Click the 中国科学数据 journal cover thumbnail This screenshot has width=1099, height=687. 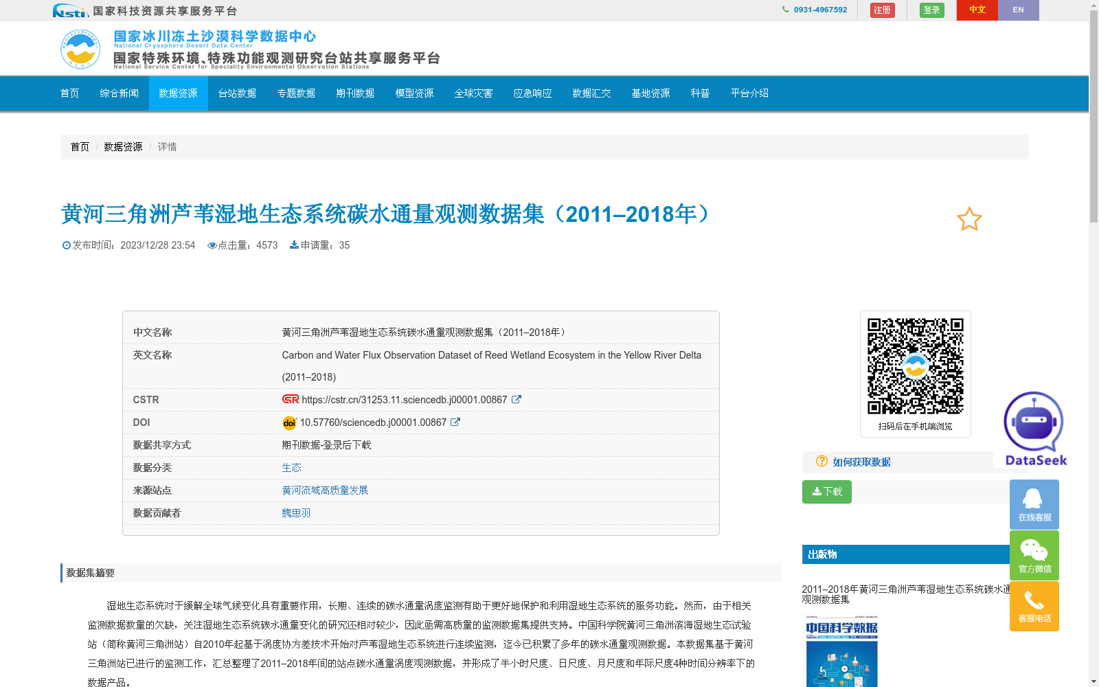(x=842, y=651)
